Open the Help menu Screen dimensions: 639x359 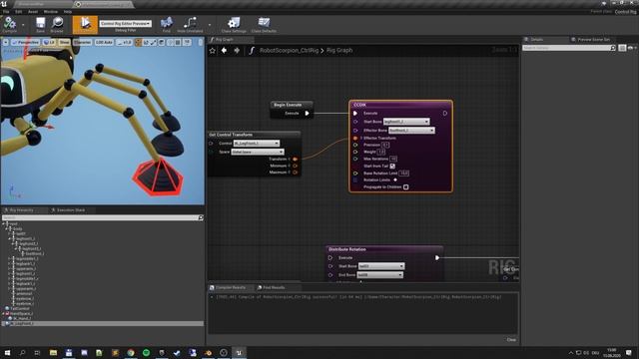coord(68,12)
